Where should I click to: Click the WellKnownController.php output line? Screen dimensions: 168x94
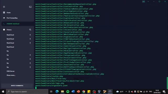[x=62, y=44]
